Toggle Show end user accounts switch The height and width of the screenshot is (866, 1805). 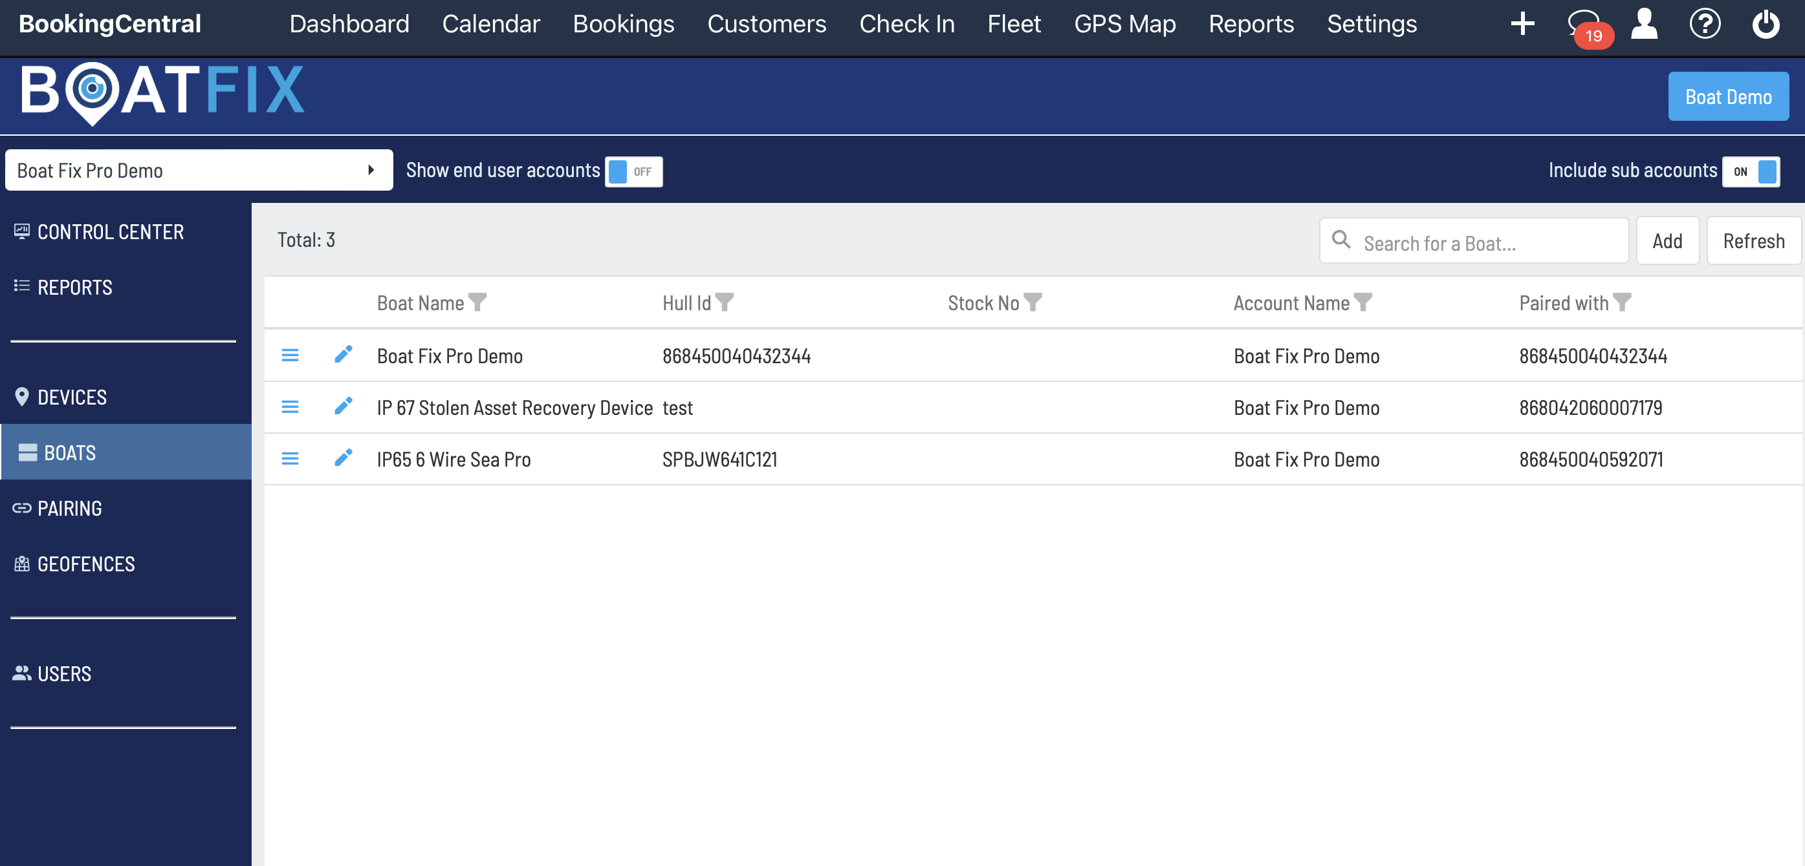(633, 171)
